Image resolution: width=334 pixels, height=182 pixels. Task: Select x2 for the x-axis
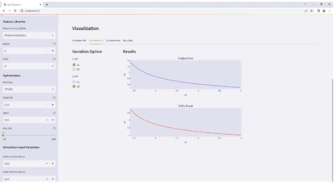pos(74,69)
